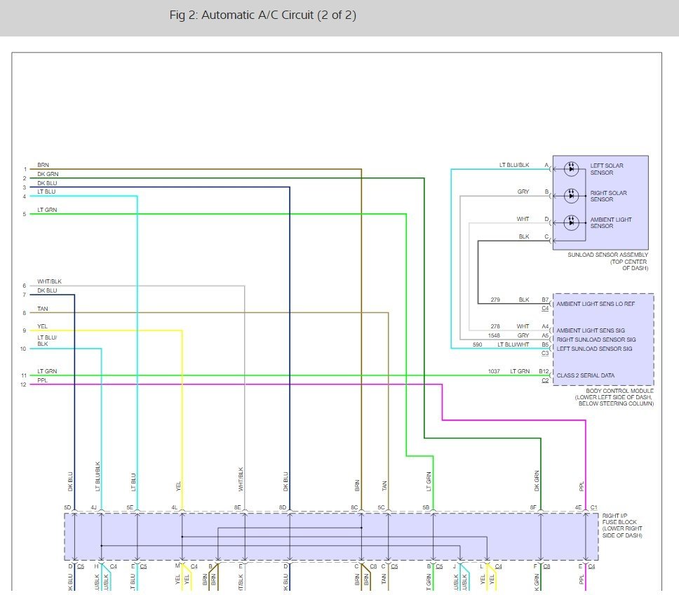Click fuse block terminal label 4L
Screen dimensions: 679x595
175,507
